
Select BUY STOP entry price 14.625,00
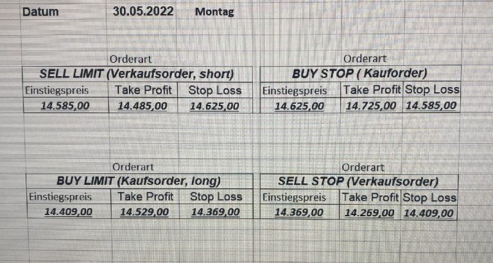click(x=299, y=106)
